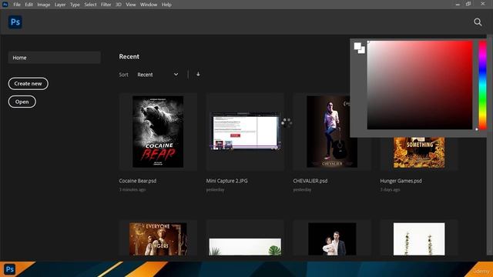Click the 'Hunger Games.psd' file name
The width and height of the screenshot is (493, 277).
401,181
